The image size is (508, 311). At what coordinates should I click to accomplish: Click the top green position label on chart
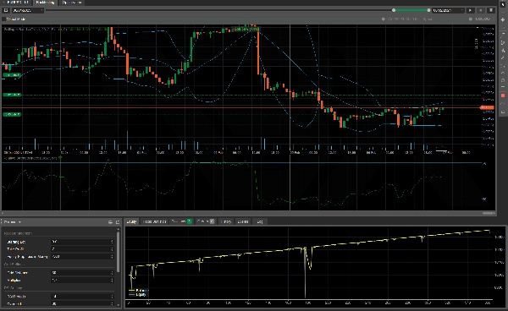pos(12,75)
